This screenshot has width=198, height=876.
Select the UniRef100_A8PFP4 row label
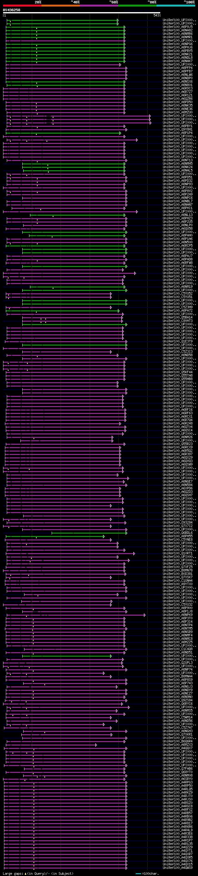tap(178, 68)
